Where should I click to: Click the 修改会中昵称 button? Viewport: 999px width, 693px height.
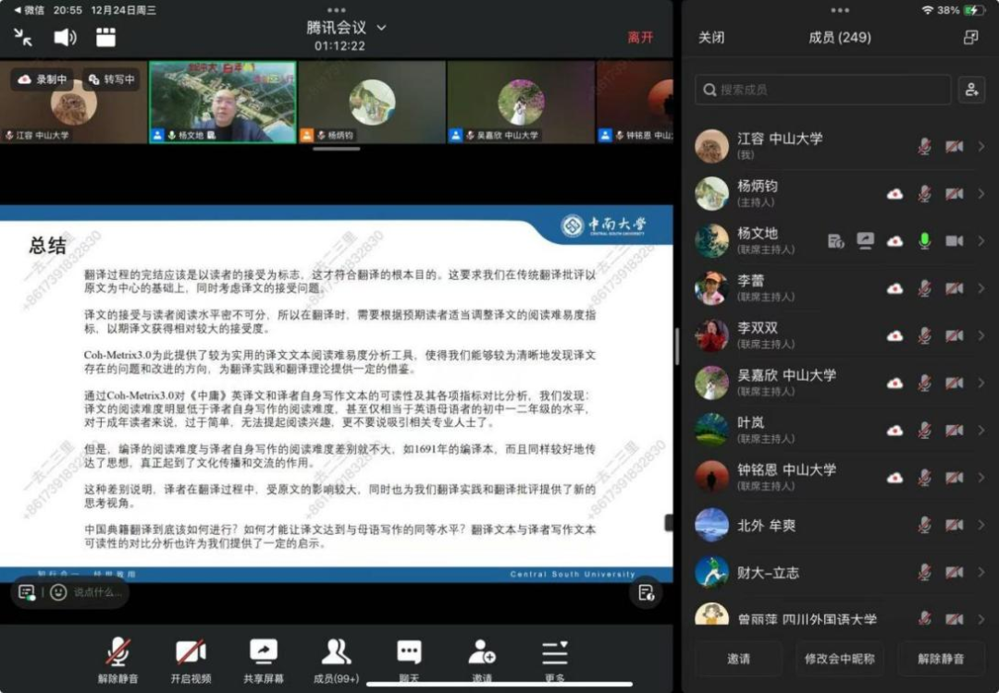(x=840, y=659)
